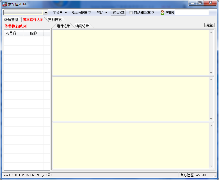Open Qzone抢车位 menu item
This screenshot has height=180, width=219.
tap(81, 12)
